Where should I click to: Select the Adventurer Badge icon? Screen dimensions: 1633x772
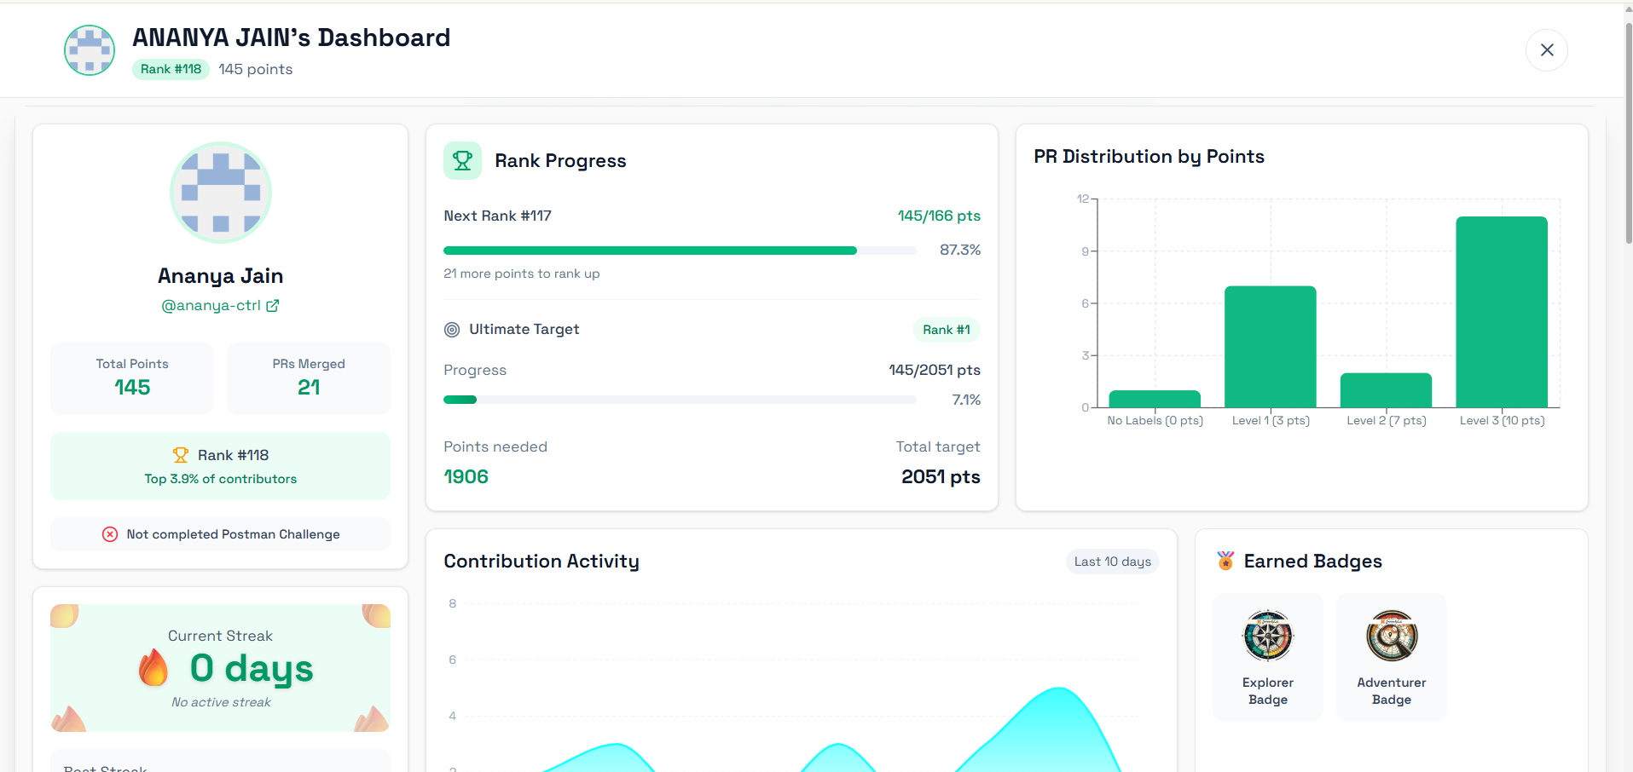point(1392,636)
